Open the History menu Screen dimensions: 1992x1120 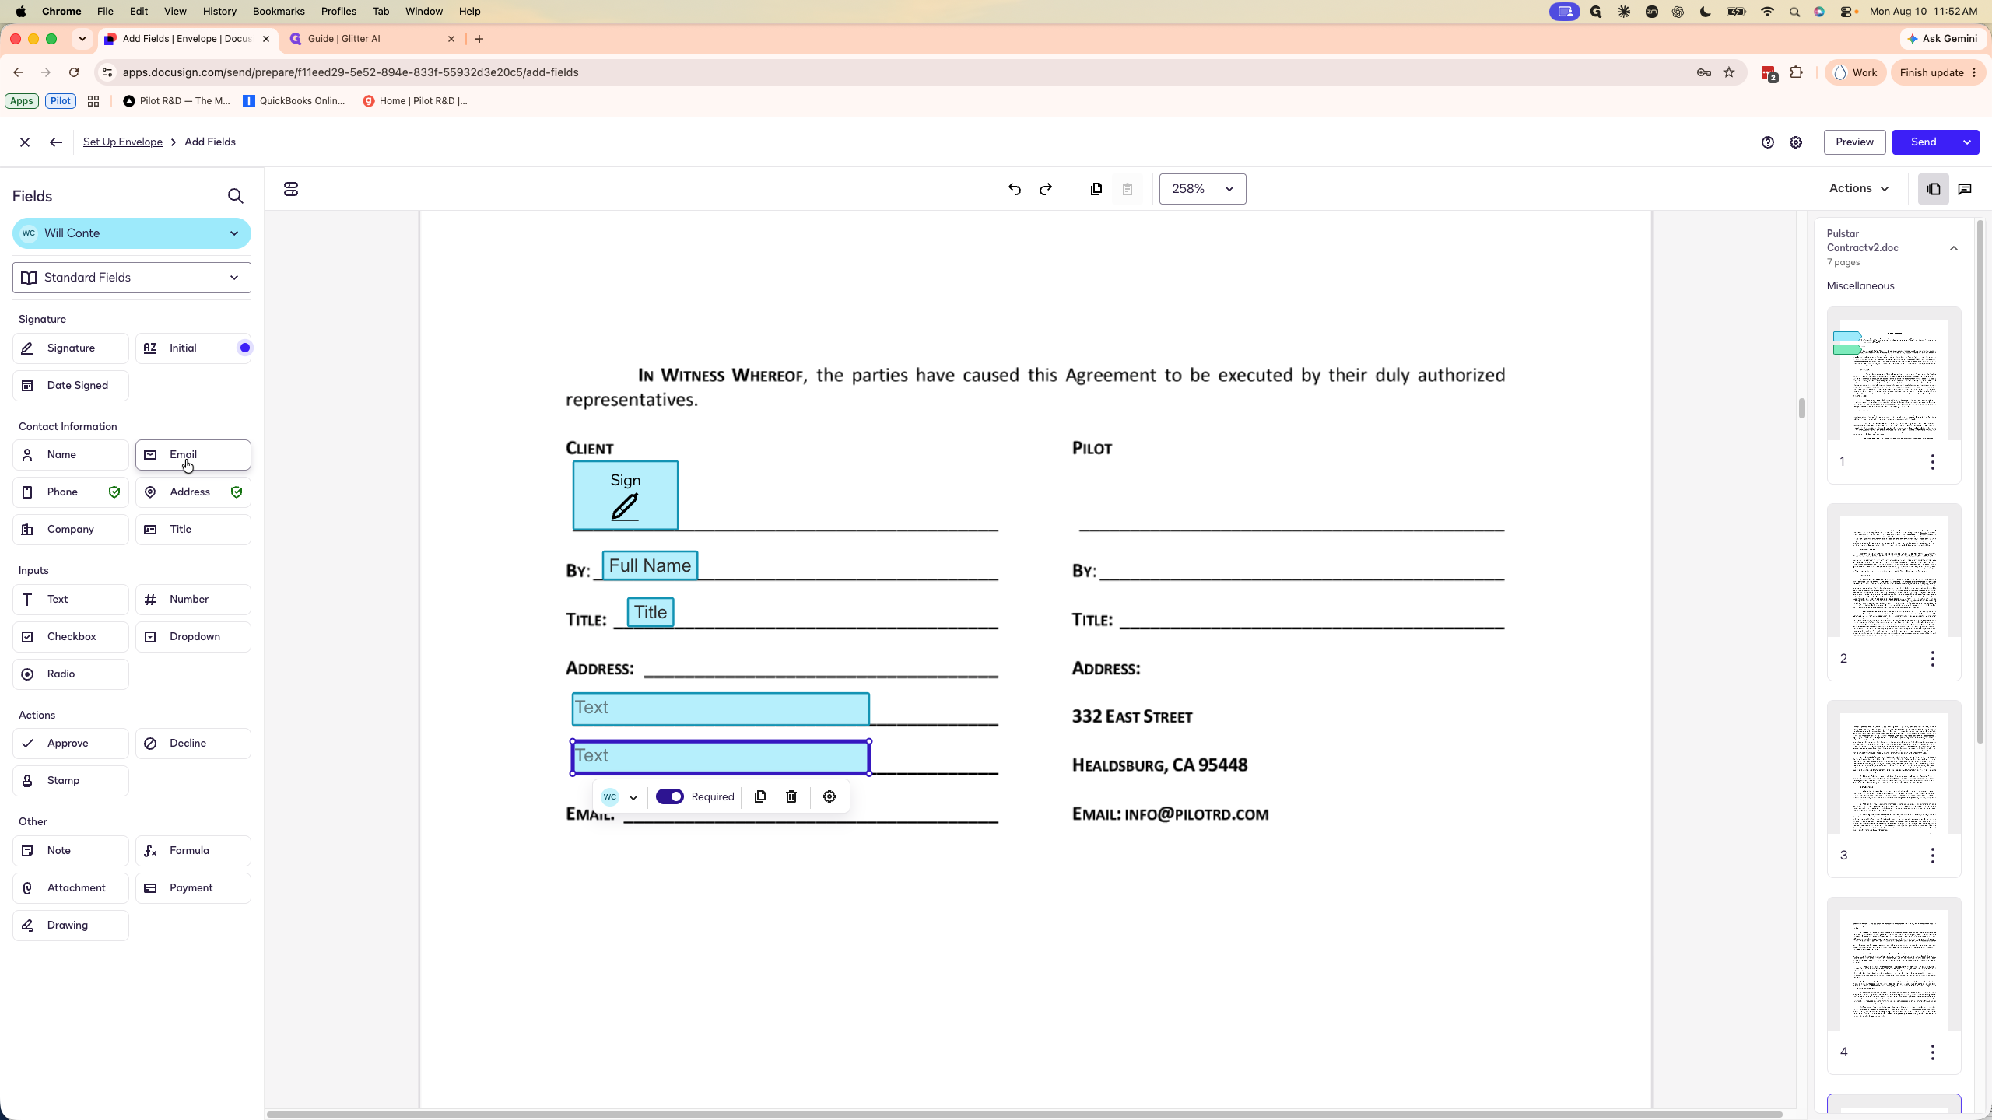(219, 12)
